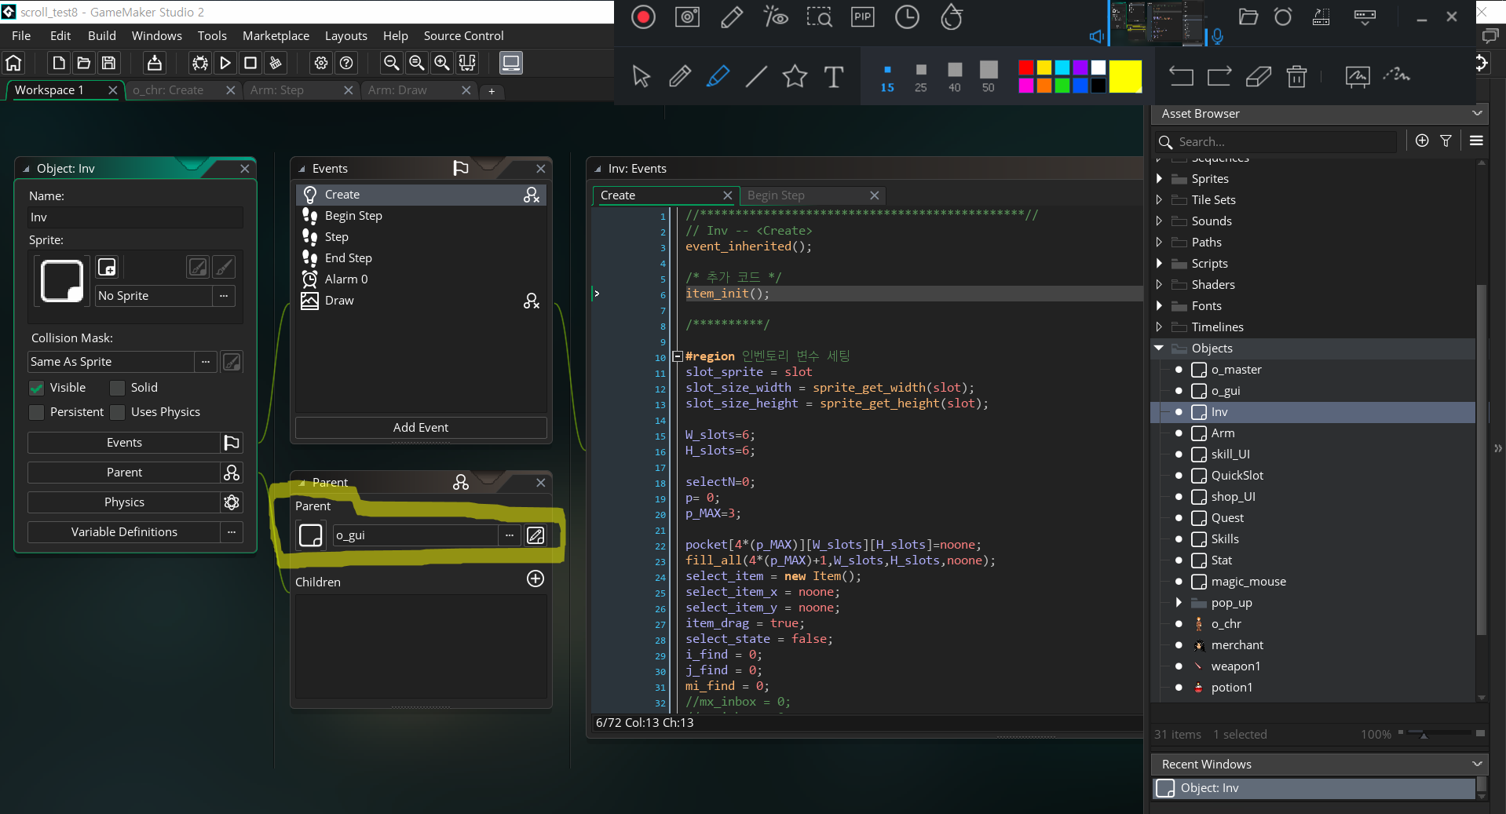
Task: Collapse the #region fold on line 10
Action: [x=678, y=356]
